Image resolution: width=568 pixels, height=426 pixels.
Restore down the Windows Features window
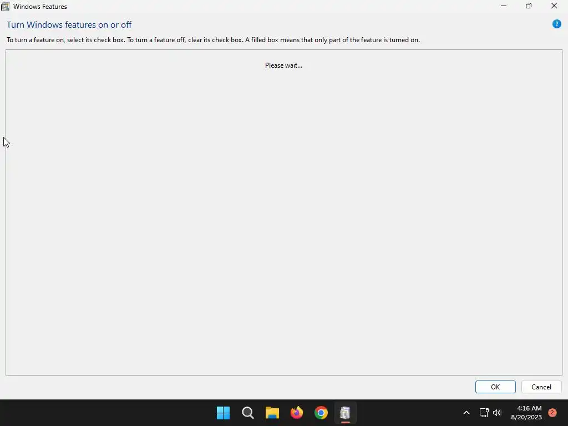(529, 6)
